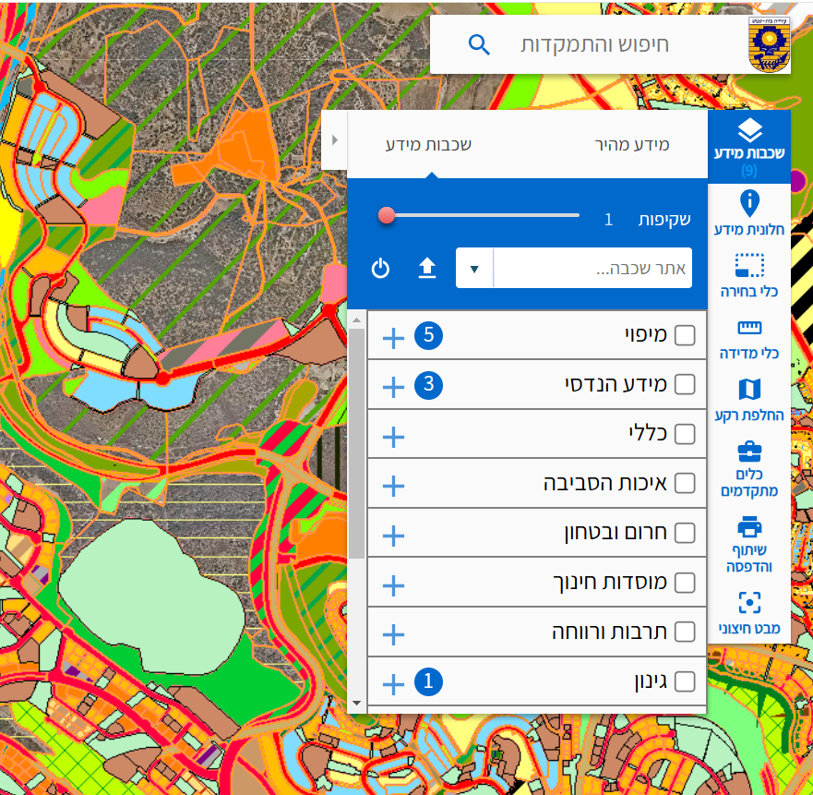The width and height of the screenshot is (813, 795).
Task: Expand the איכות הסביבה layer group
Action: pos(393,487)
